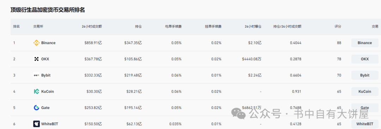The width and height of the screenshot is (381, 129).
Task: Click the KuCoin logo icon
Action: click(x=36, y=91)
